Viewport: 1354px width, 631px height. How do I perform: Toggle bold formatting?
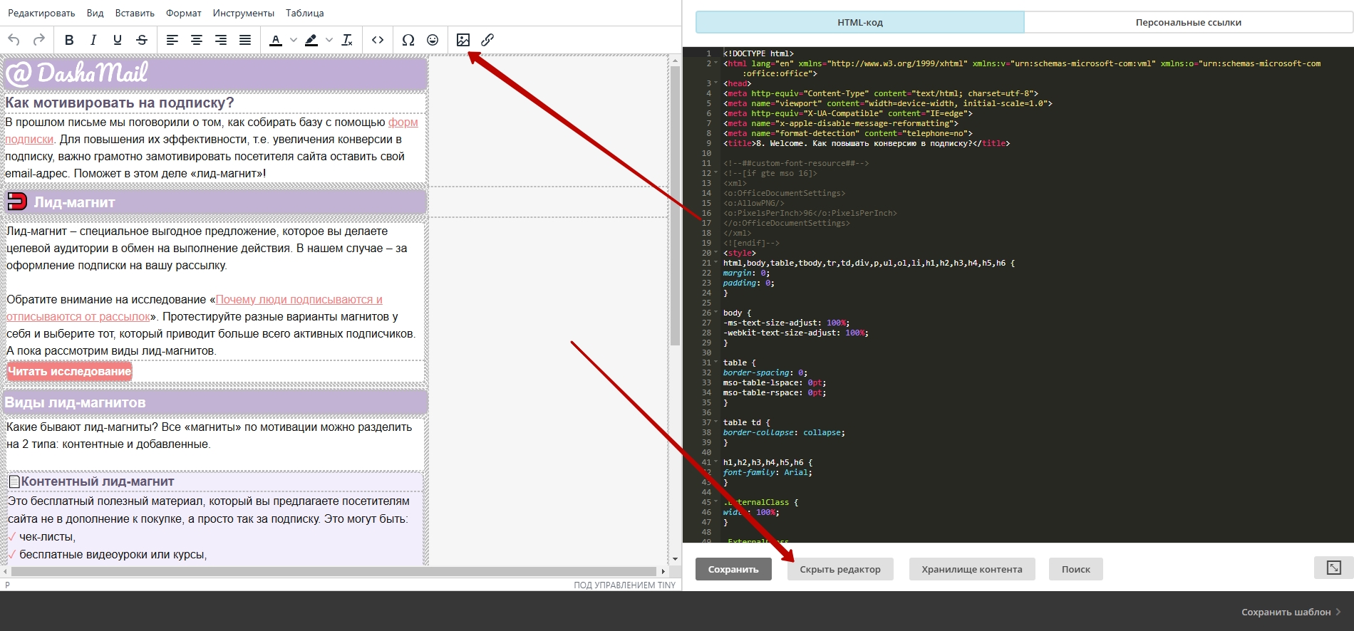(69, 40)
